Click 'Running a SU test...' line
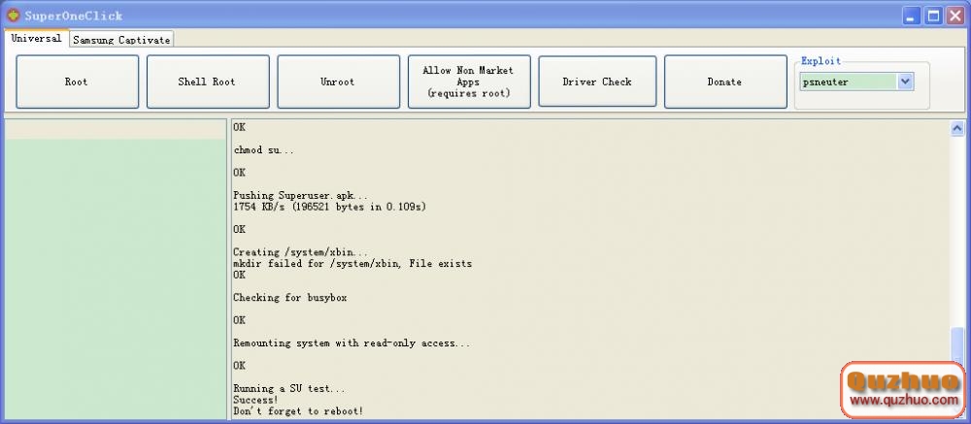Viewport: 971px width, 424px height. click(289, 389)
